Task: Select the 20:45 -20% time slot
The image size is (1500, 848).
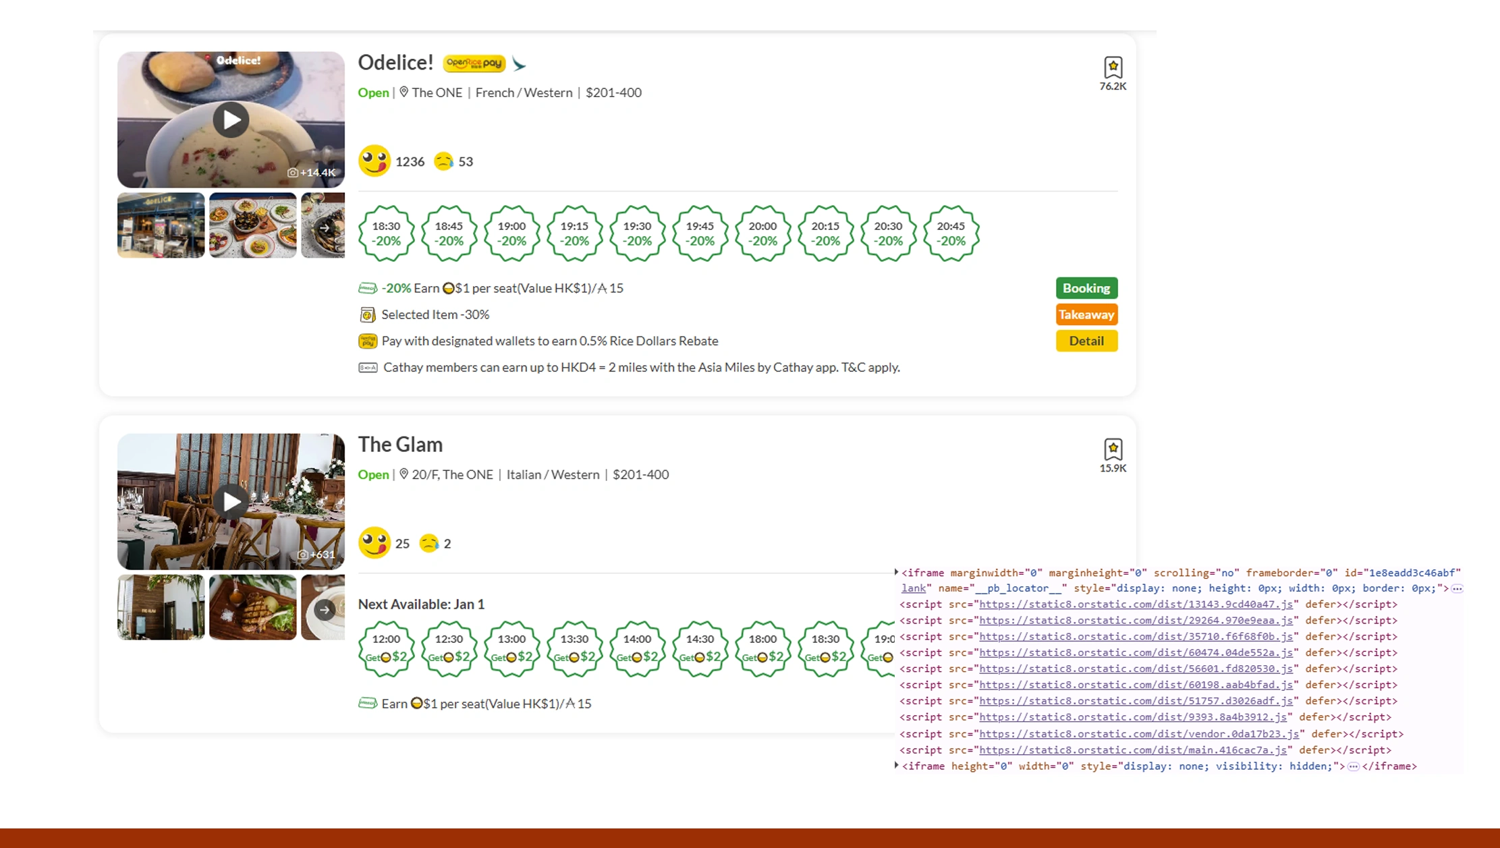Action: pos(951,233)
